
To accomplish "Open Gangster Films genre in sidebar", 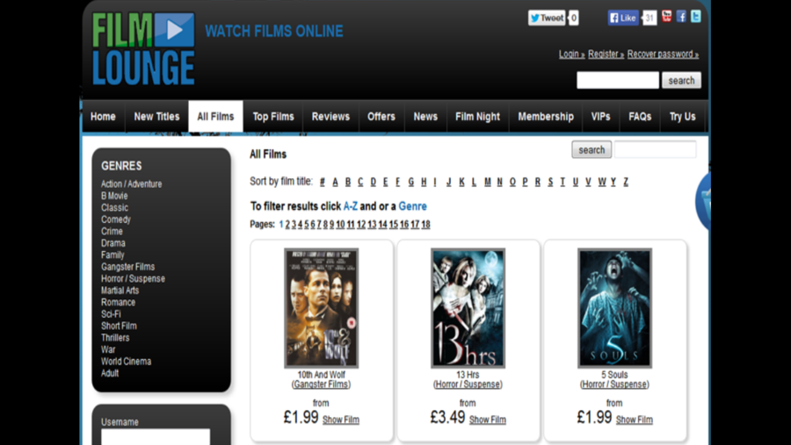I will point(127,267).
